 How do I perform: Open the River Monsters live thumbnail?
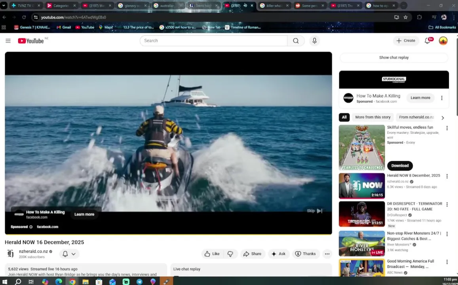tap(361, 243)
